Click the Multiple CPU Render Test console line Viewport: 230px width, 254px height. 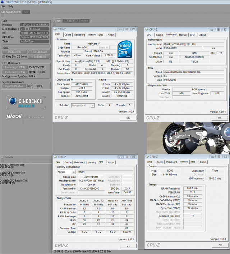point(14,181)
